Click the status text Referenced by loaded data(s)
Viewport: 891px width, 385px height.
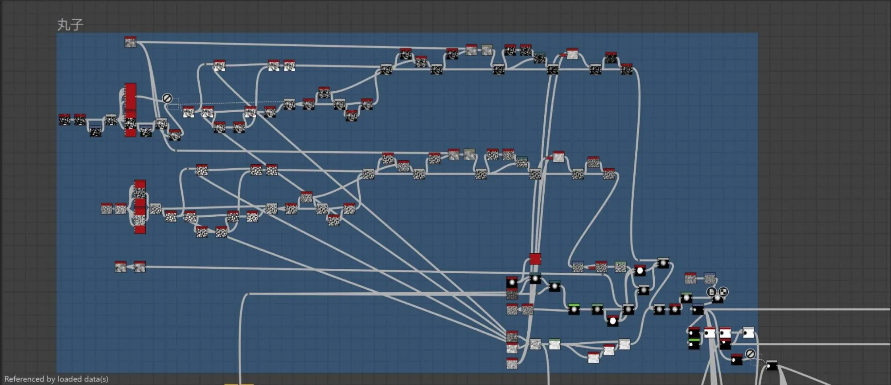(56, 379)
